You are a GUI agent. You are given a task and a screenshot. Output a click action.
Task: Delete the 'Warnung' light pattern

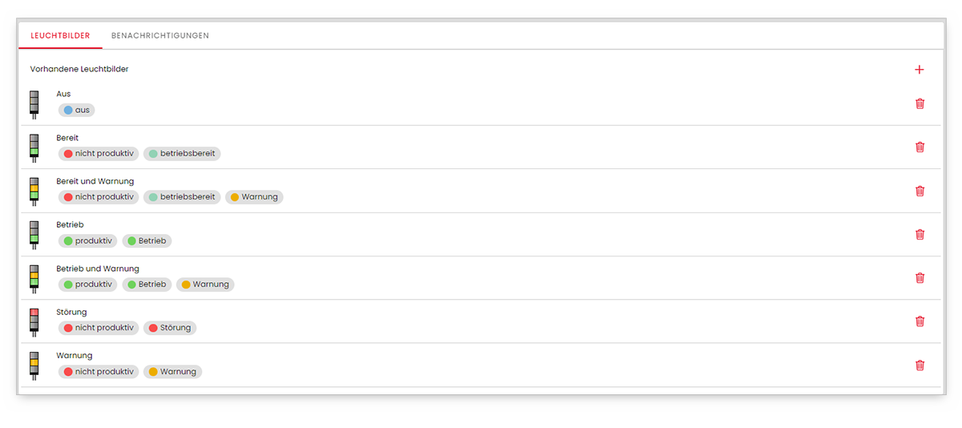(920, 365)
